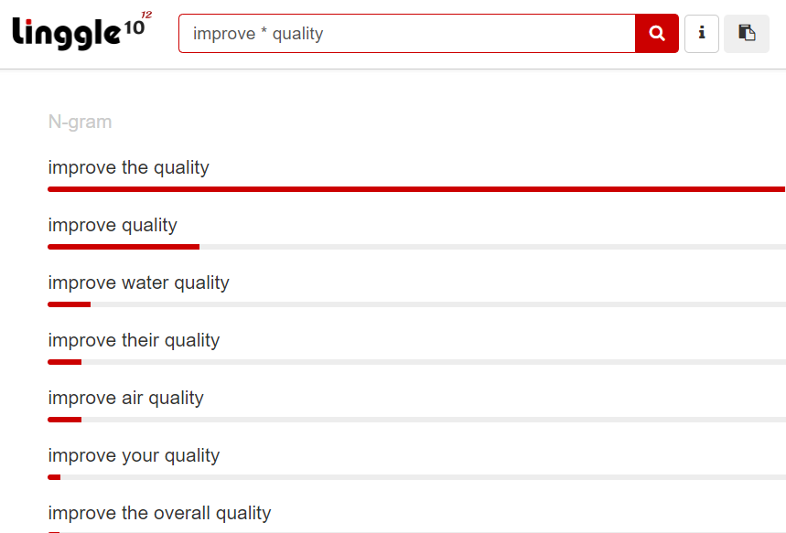Select the "improve air quality" result
Screen dimensions: 786x533
pos(126,398)
